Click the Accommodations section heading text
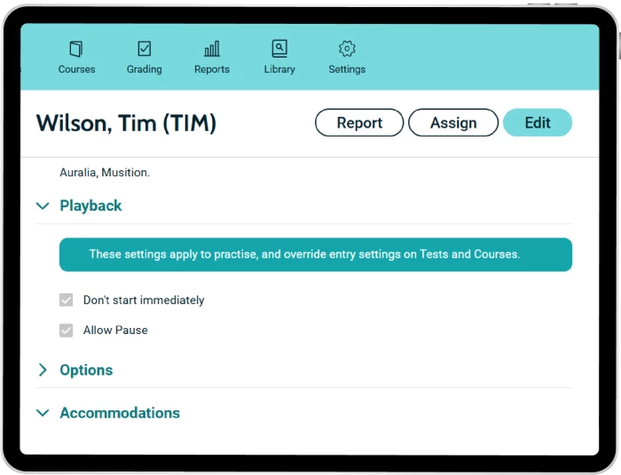The image size is (621, 475). coord(120,413)
